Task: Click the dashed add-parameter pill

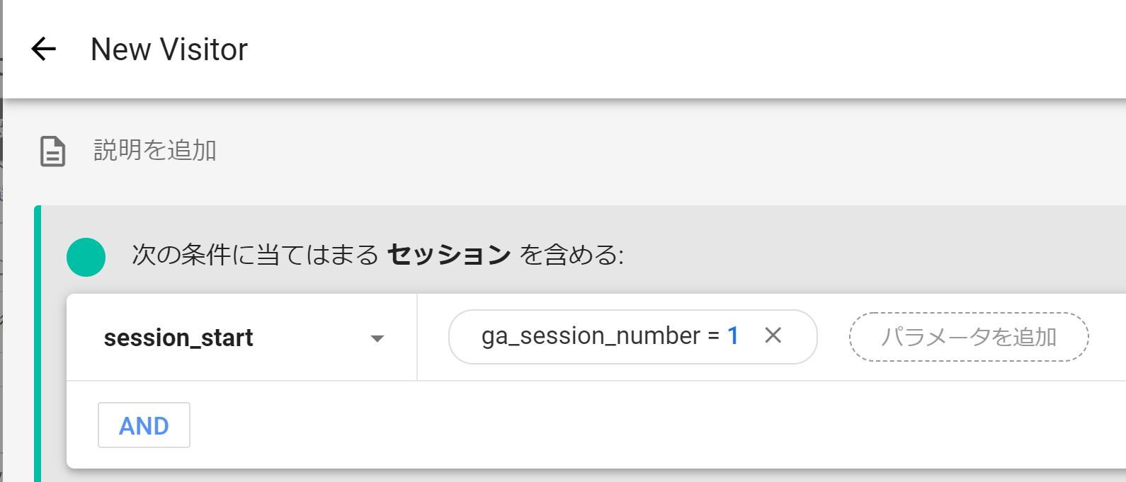Action: tap(969, 336)
